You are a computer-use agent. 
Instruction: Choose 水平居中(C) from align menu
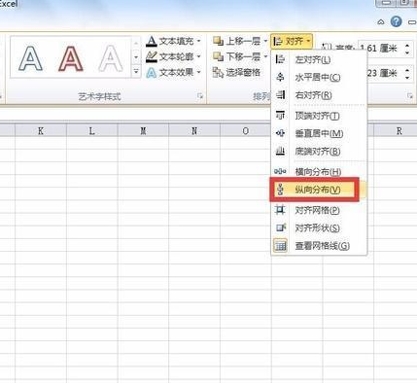point(319,78)
